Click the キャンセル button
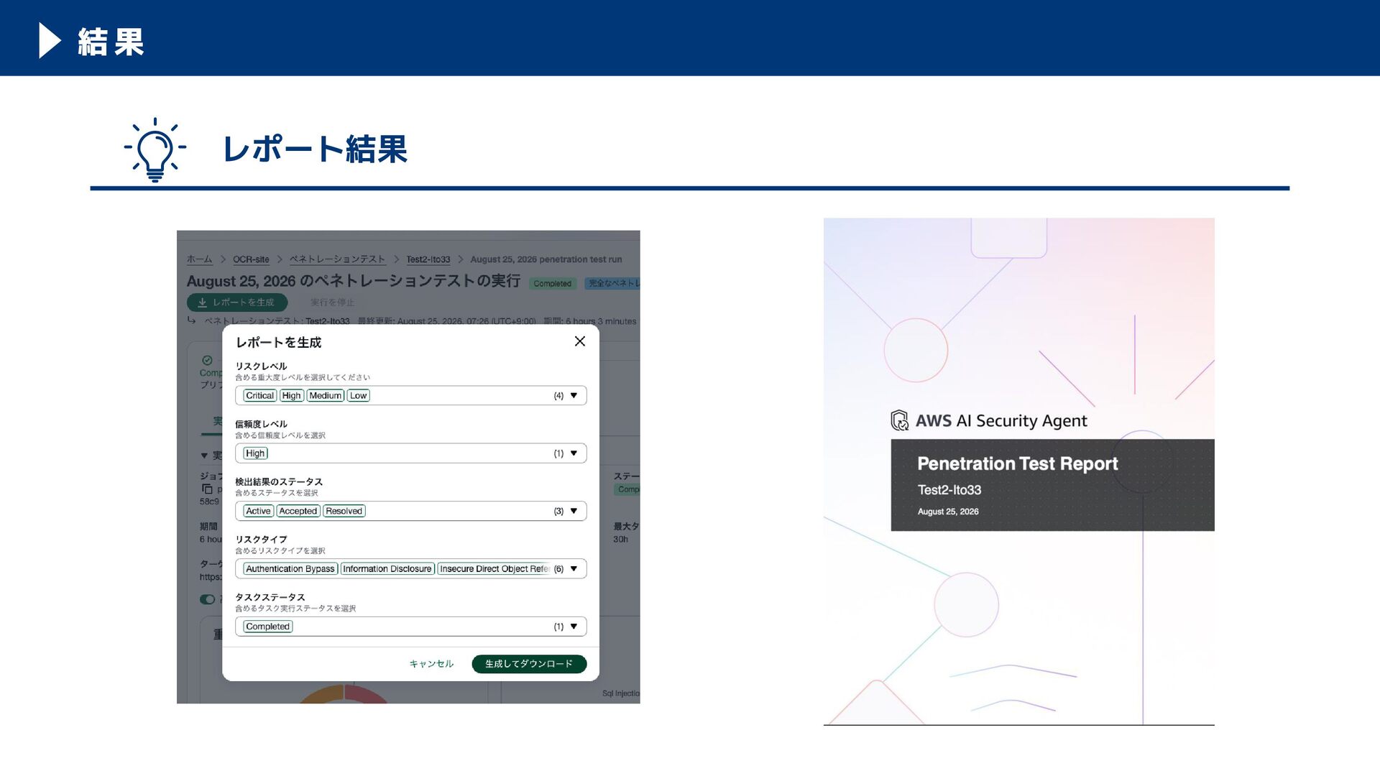The width and height of the screenshot is (1380, 776). click(431, 664)
